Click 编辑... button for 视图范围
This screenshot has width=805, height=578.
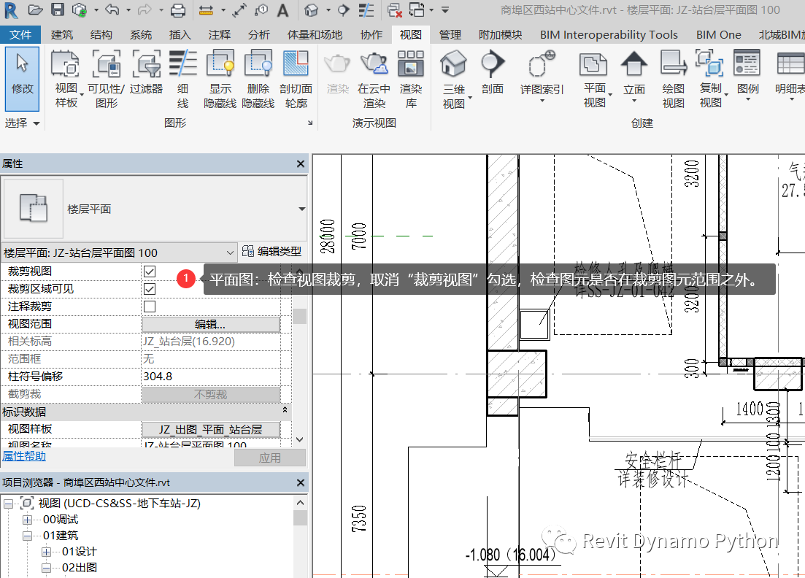[211, 325]
